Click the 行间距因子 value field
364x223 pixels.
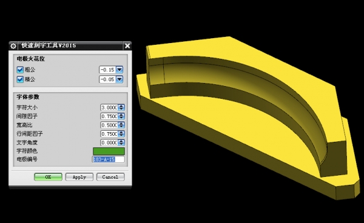coord(109,134)
